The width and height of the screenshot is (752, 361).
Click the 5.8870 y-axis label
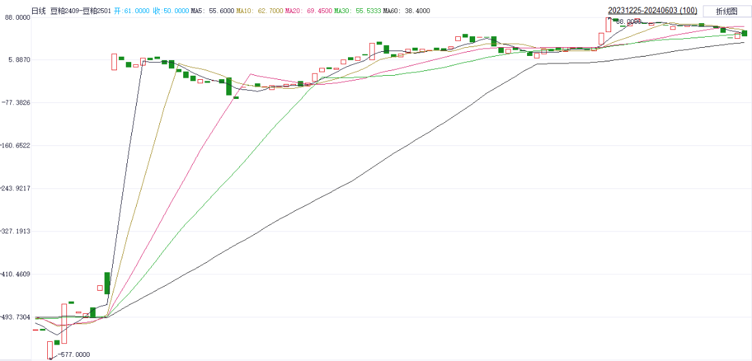click(x=19, y=60)
